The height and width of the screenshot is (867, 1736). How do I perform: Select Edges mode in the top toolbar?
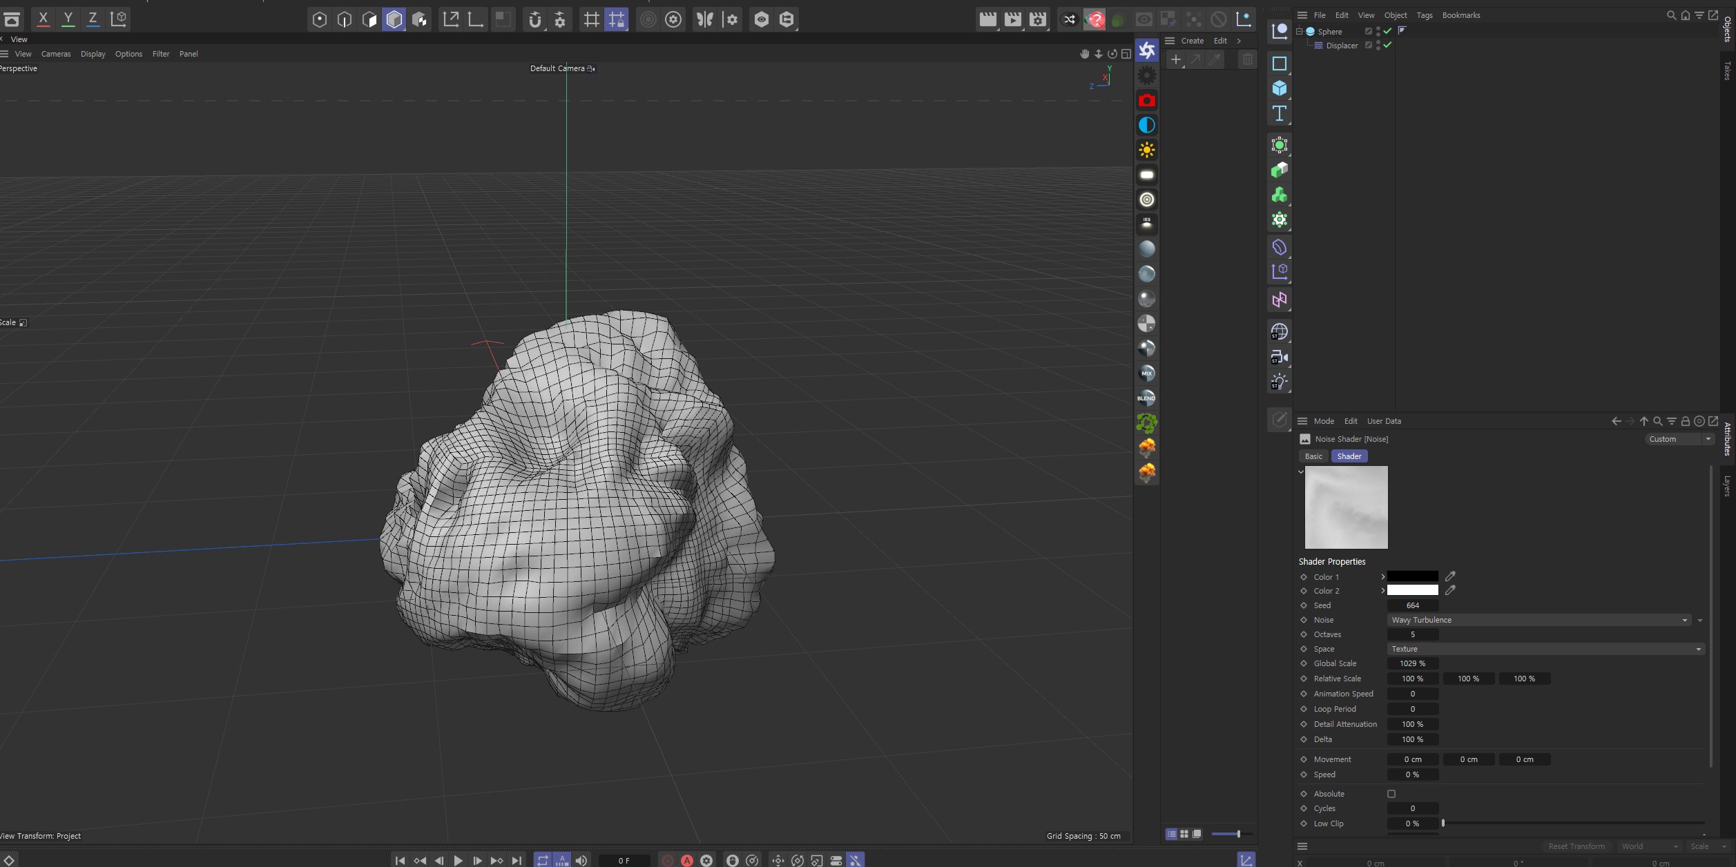pos(344,19)
